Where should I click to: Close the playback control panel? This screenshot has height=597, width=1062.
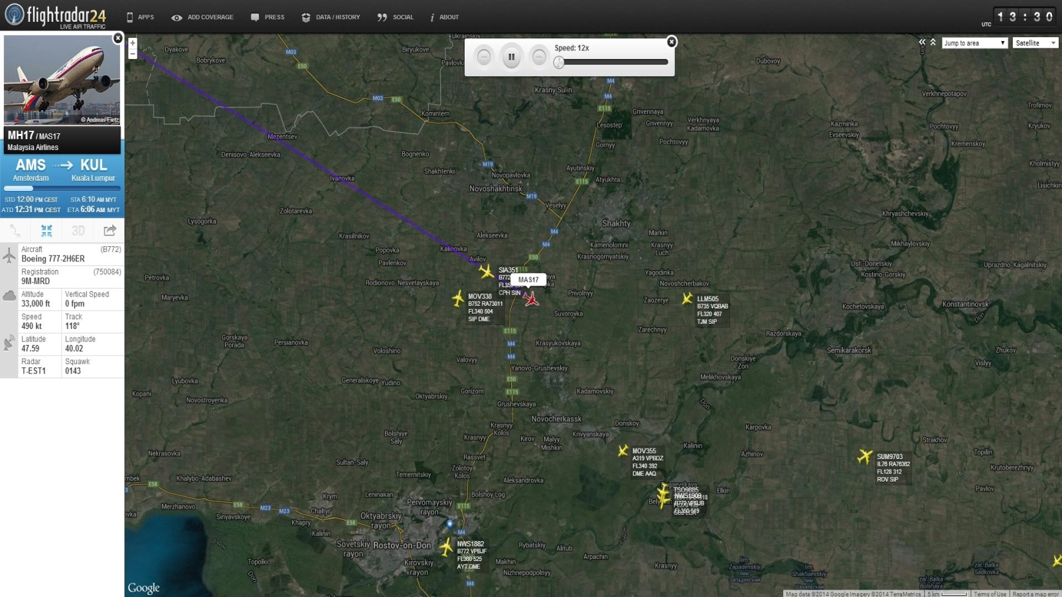coord(672,42)
